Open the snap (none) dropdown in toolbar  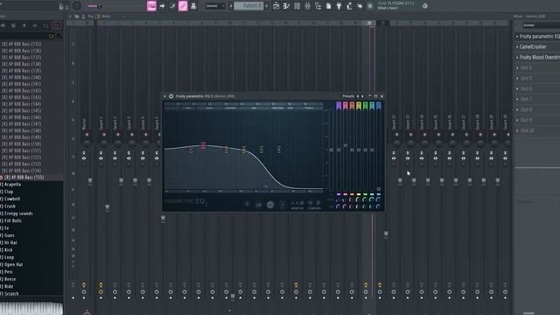215,6
